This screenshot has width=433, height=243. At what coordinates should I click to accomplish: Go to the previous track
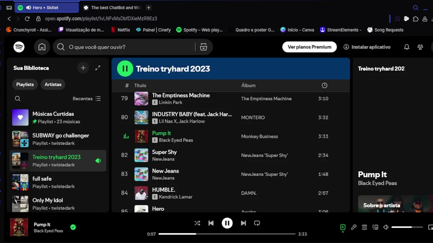coord(211,223)
